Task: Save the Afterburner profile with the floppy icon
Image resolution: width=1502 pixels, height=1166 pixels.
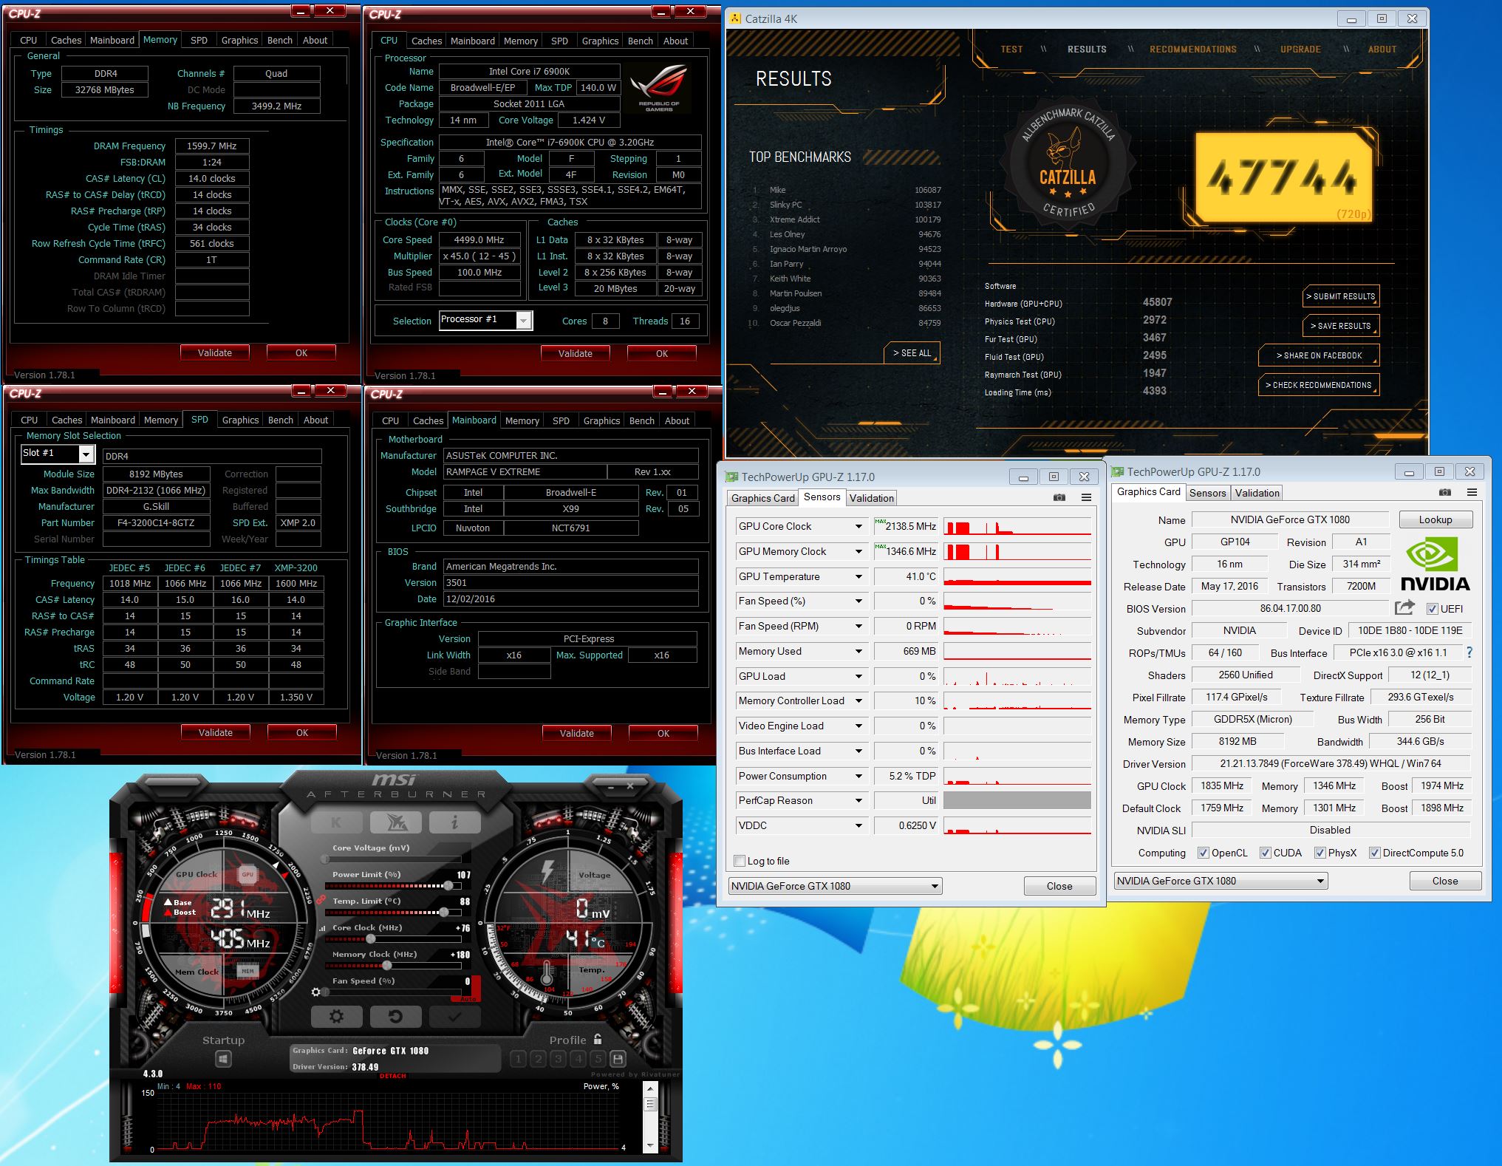Action: (x=618, y=1059)
